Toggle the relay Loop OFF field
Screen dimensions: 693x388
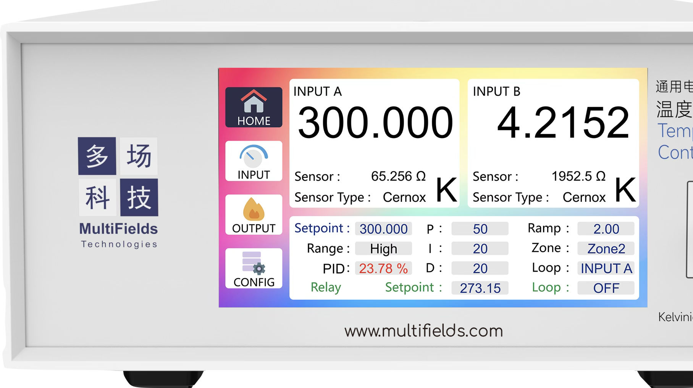click(x=606, y=288)
